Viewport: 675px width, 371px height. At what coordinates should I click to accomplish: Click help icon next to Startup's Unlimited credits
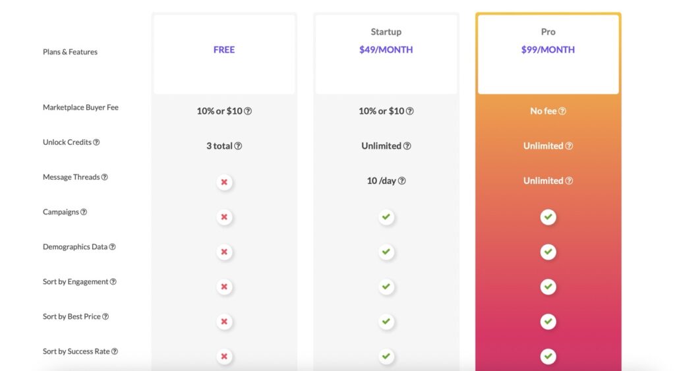pyautogui.click(x=407, y=146)
